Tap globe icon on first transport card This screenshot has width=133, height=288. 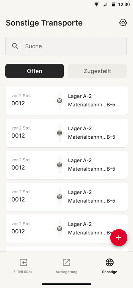click(x=60, y=101)
